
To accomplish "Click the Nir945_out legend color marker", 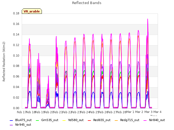I will point(11,125).
